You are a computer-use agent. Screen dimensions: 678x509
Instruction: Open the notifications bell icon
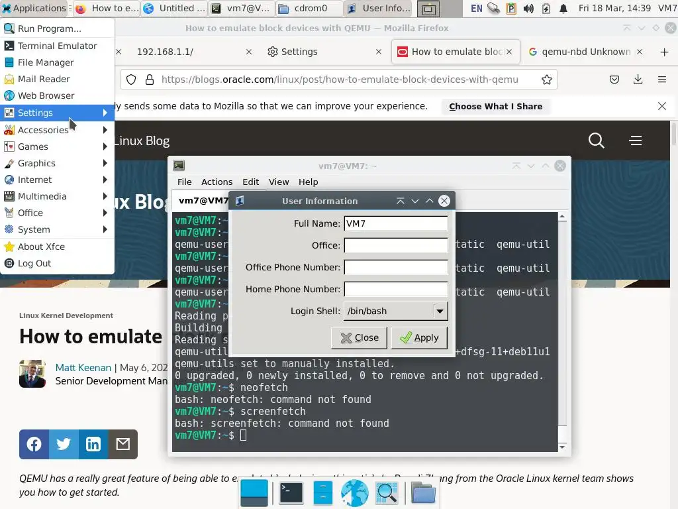[563, 9]
